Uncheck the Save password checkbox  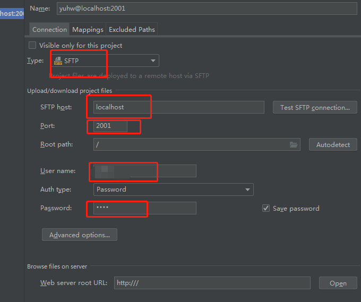point(266,209)
